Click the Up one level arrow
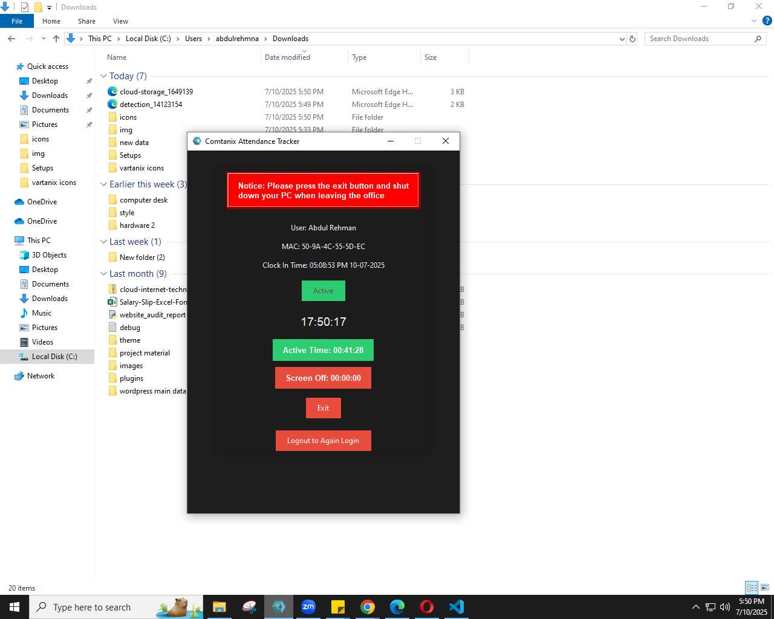The height and width of the screenshot is (619, 774). pos(56,39)
